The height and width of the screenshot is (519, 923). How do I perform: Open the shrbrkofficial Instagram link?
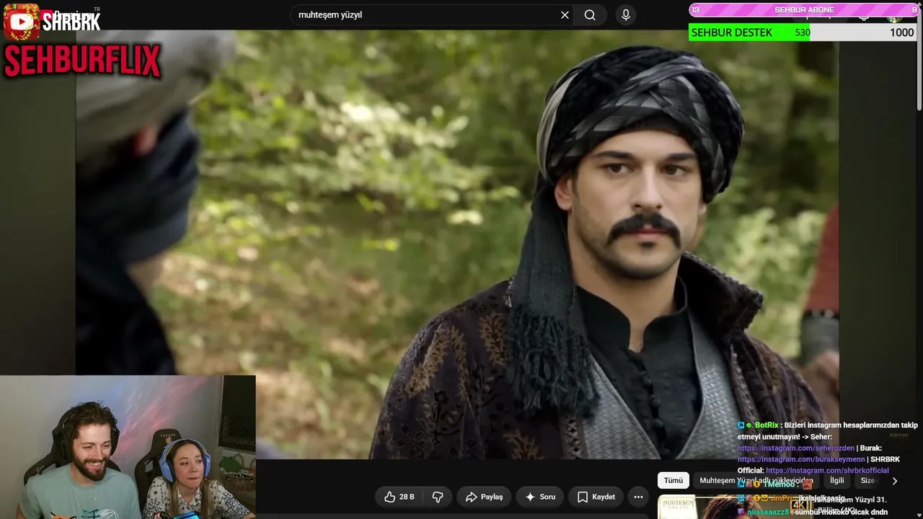(827, 471)
